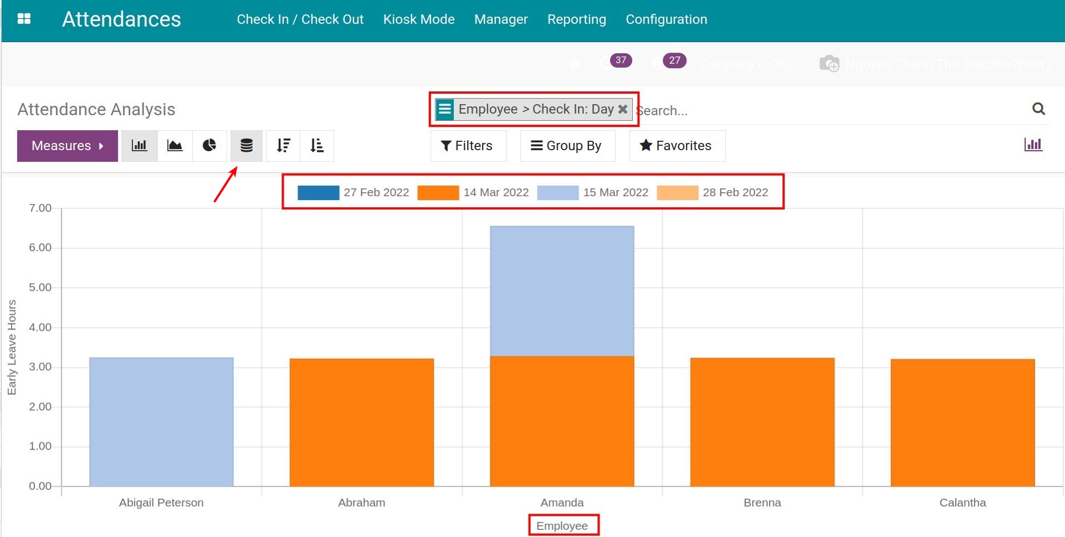Select graph view switcher on right
Image resolution: width=1065 pixels, height=537 pixels.
[1033, 145]
